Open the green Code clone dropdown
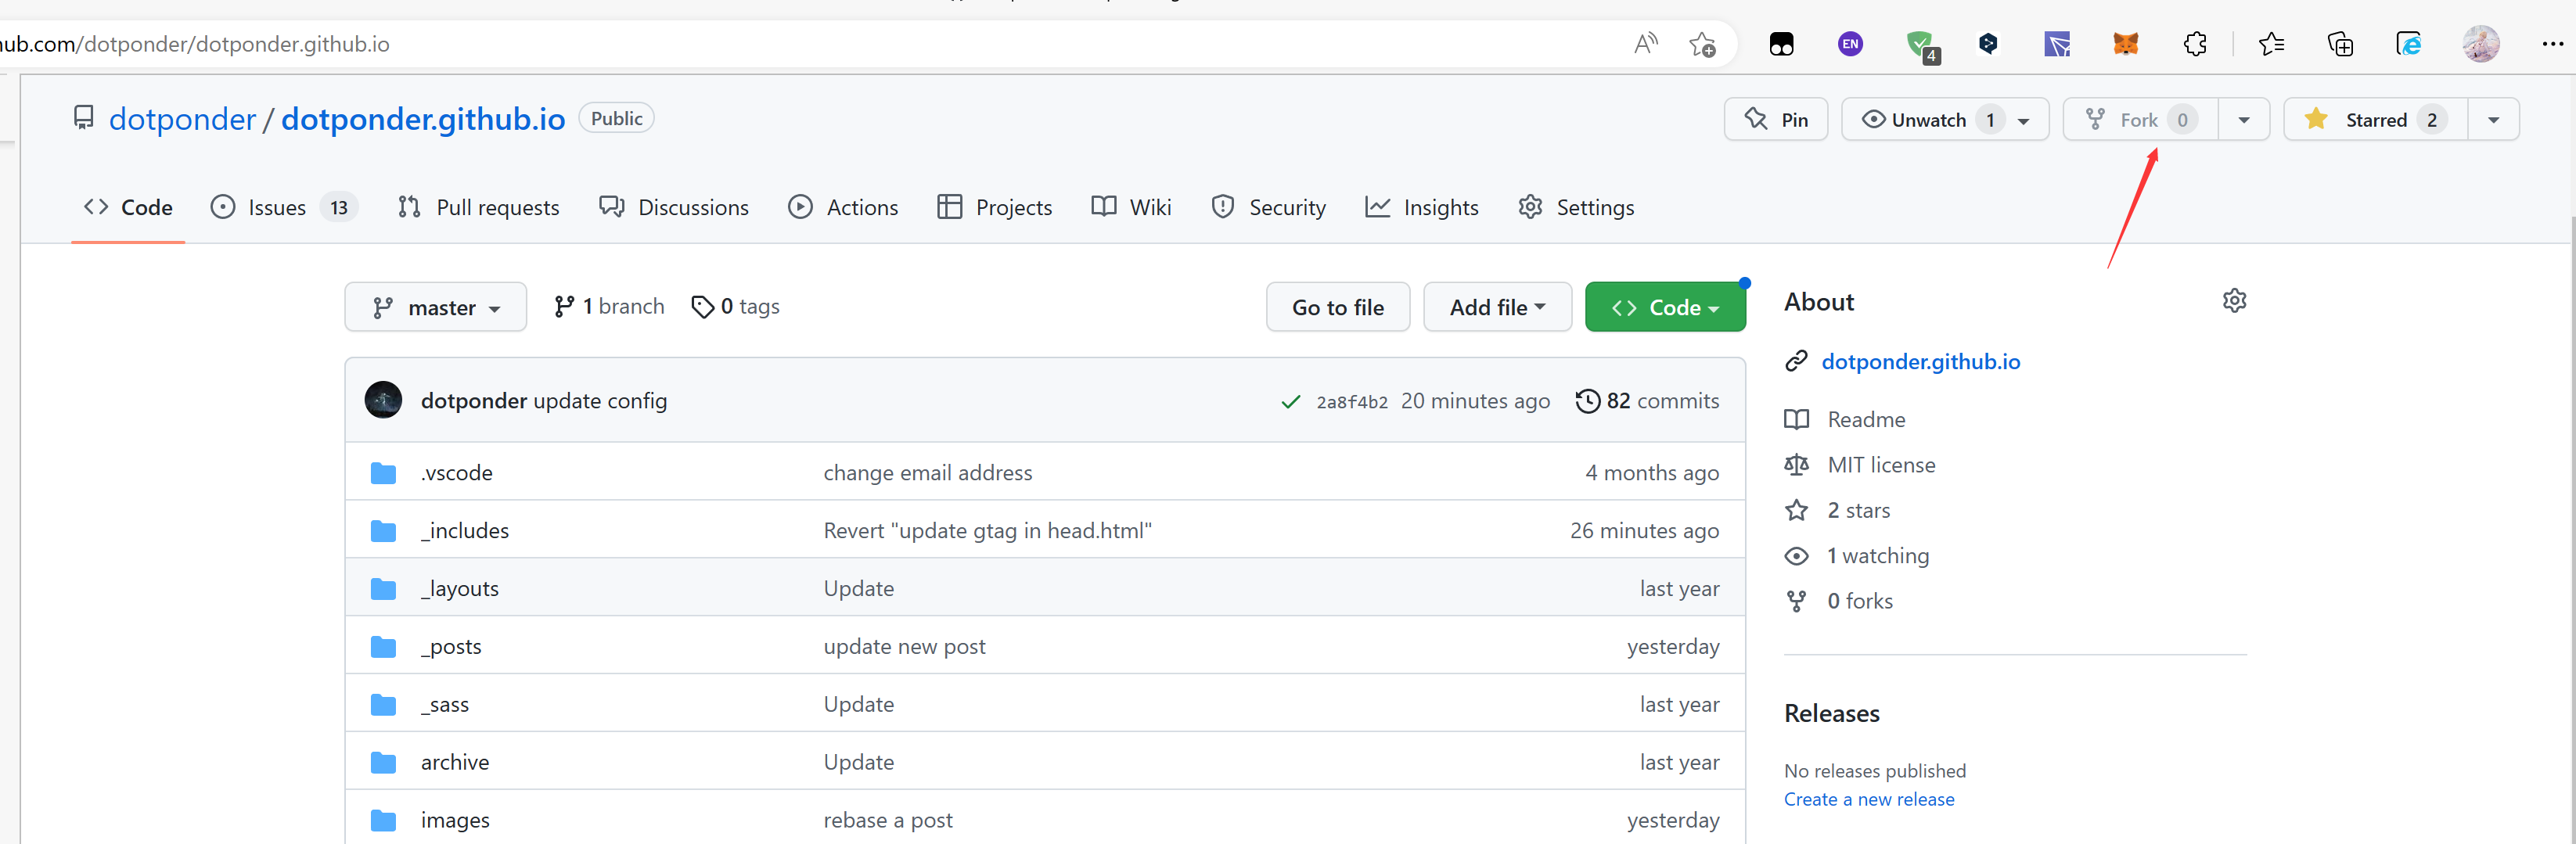 (x=1665, y=307)
